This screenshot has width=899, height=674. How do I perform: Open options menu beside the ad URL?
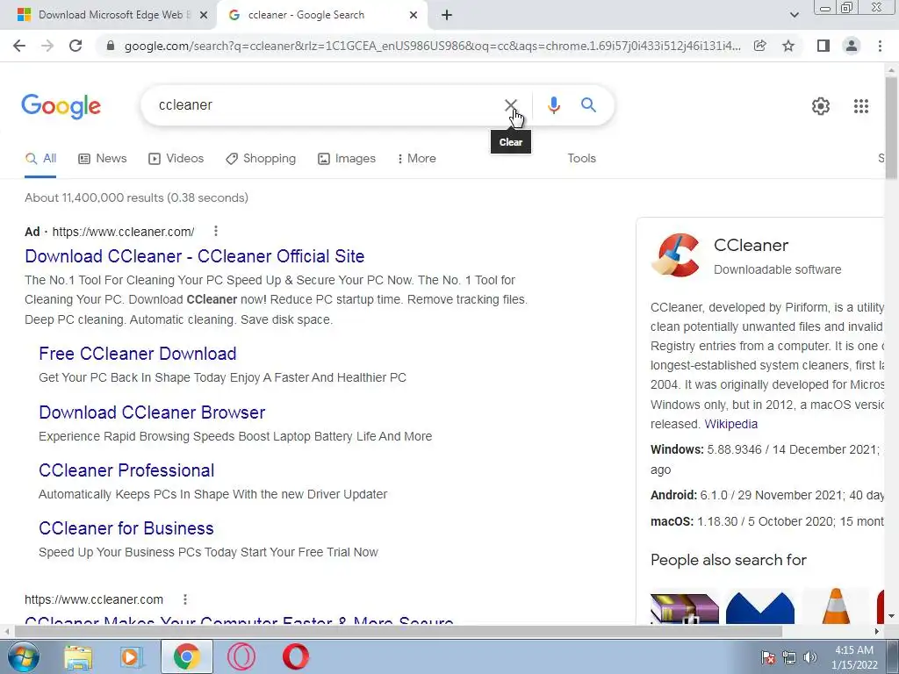216,231
